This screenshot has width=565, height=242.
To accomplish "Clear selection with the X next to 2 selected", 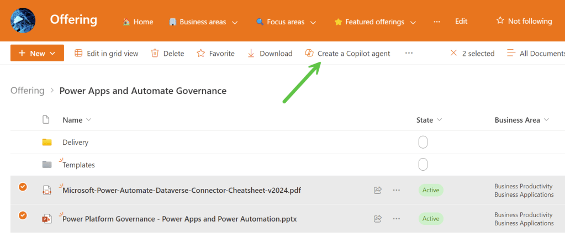I will (x=453, y=53).
